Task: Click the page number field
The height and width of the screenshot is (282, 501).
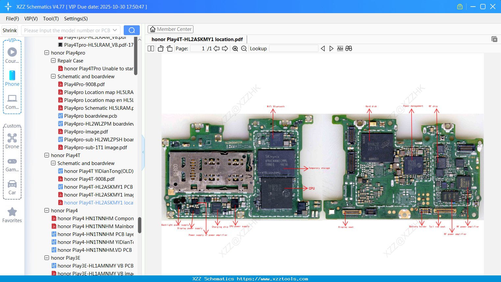Action: [x=198, y=49]
